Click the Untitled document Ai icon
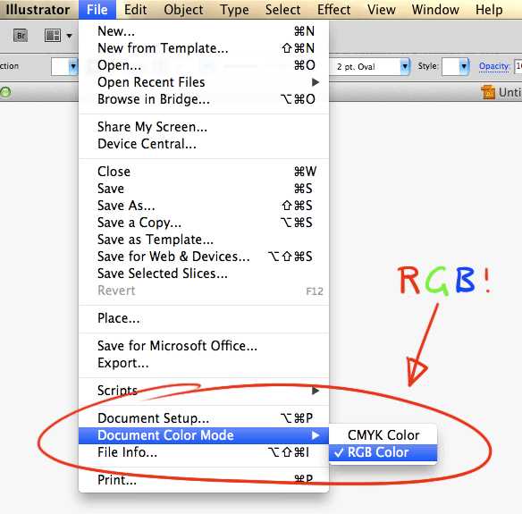The height and width of the screenshot is (514, 522). [x=488, y=92]
